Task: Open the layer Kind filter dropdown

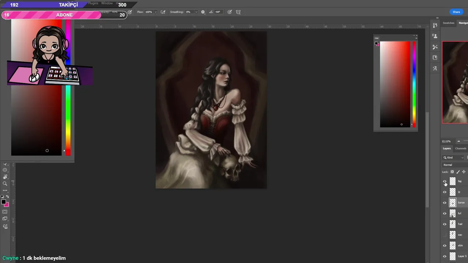Action: 453,157
